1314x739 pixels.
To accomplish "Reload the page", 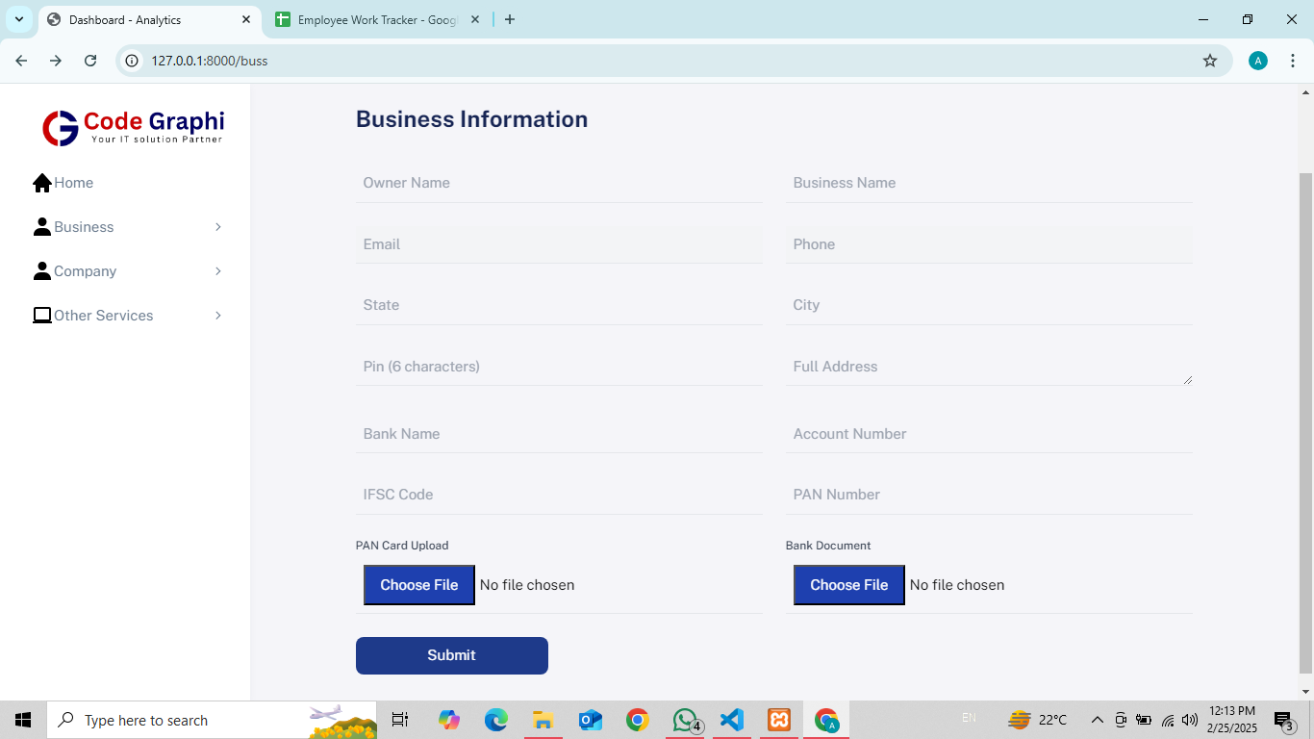I will pos(90,61).
